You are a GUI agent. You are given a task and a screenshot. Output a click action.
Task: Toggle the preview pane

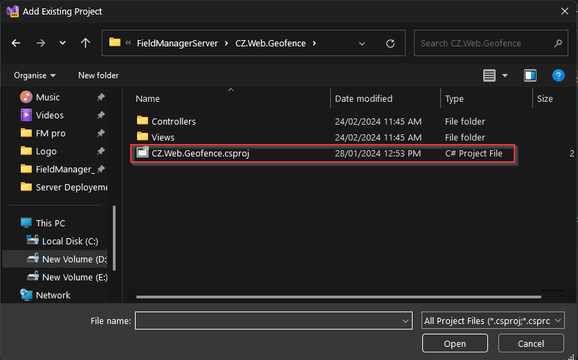530,75
